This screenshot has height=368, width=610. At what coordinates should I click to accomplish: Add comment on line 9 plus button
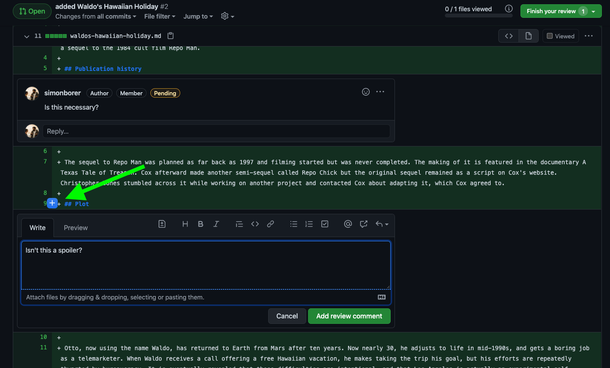(52, 203)
